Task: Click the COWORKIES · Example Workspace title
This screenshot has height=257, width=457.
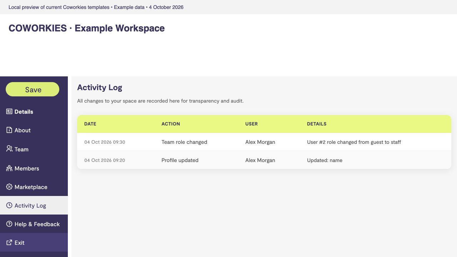Action: [87, 28]
